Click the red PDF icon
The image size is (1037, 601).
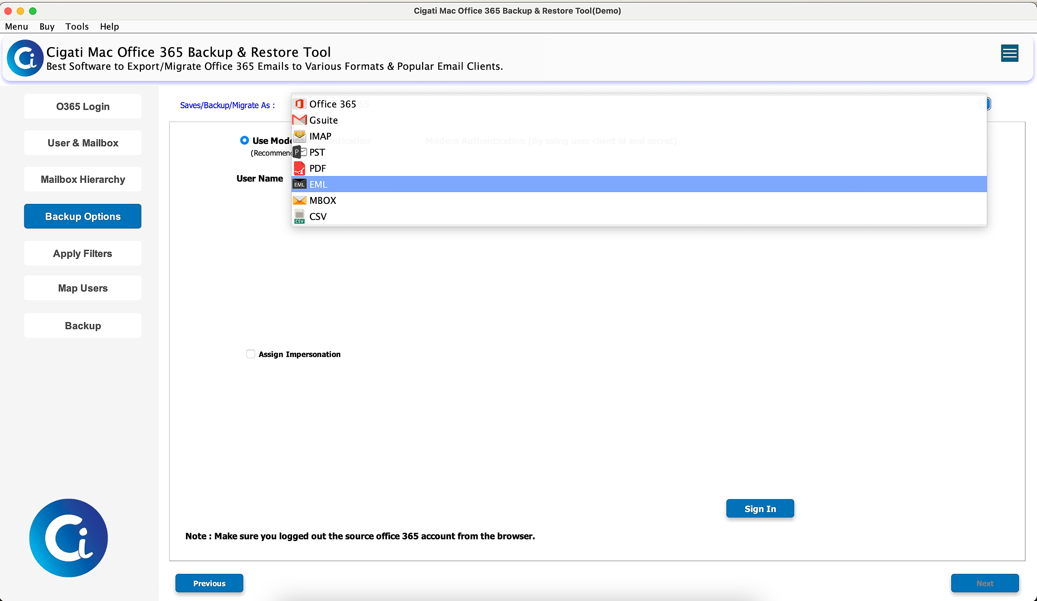299,168
